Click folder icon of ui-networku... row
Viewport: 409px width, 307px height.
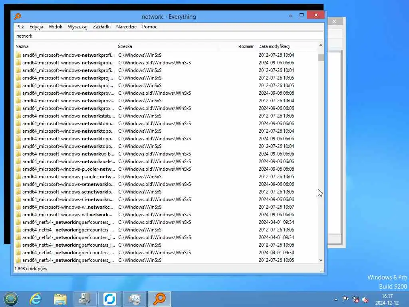point(18,199)
